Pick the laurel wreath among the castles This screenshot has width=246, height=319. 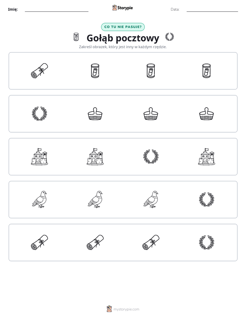151,157
